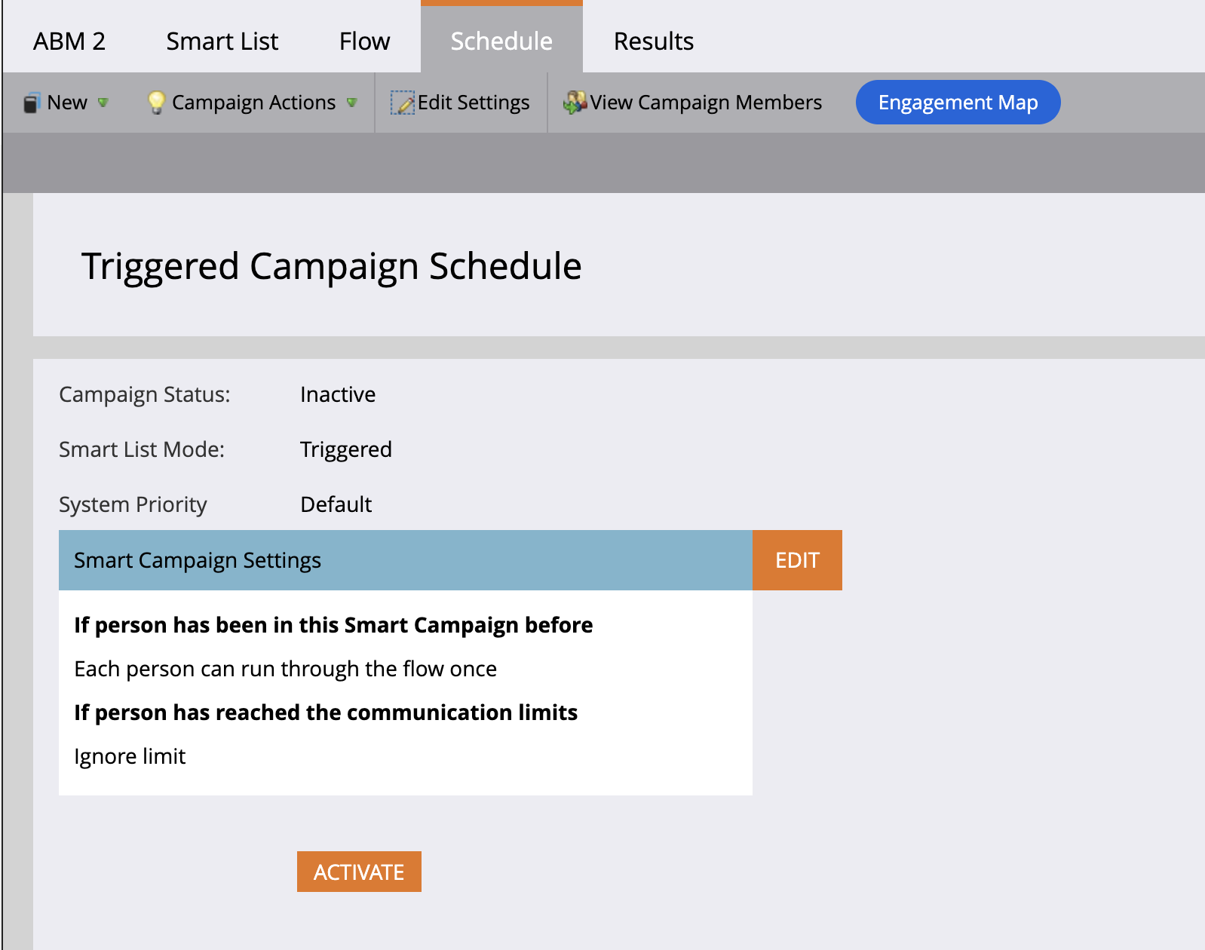Expand the New dropdown arrow
The image size is (1205, 950).
(x=103, y=103)
